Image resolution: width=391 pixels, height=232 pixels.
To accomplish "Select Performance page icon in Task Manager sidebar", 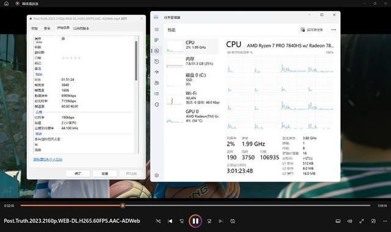I will [156, 51].
